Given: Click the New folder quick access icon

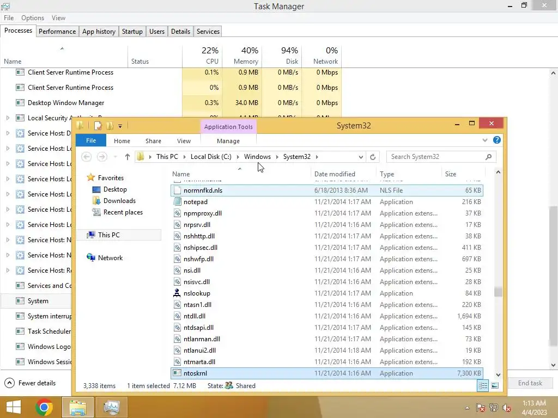Looking at the screenshot, I should [110, 126].
